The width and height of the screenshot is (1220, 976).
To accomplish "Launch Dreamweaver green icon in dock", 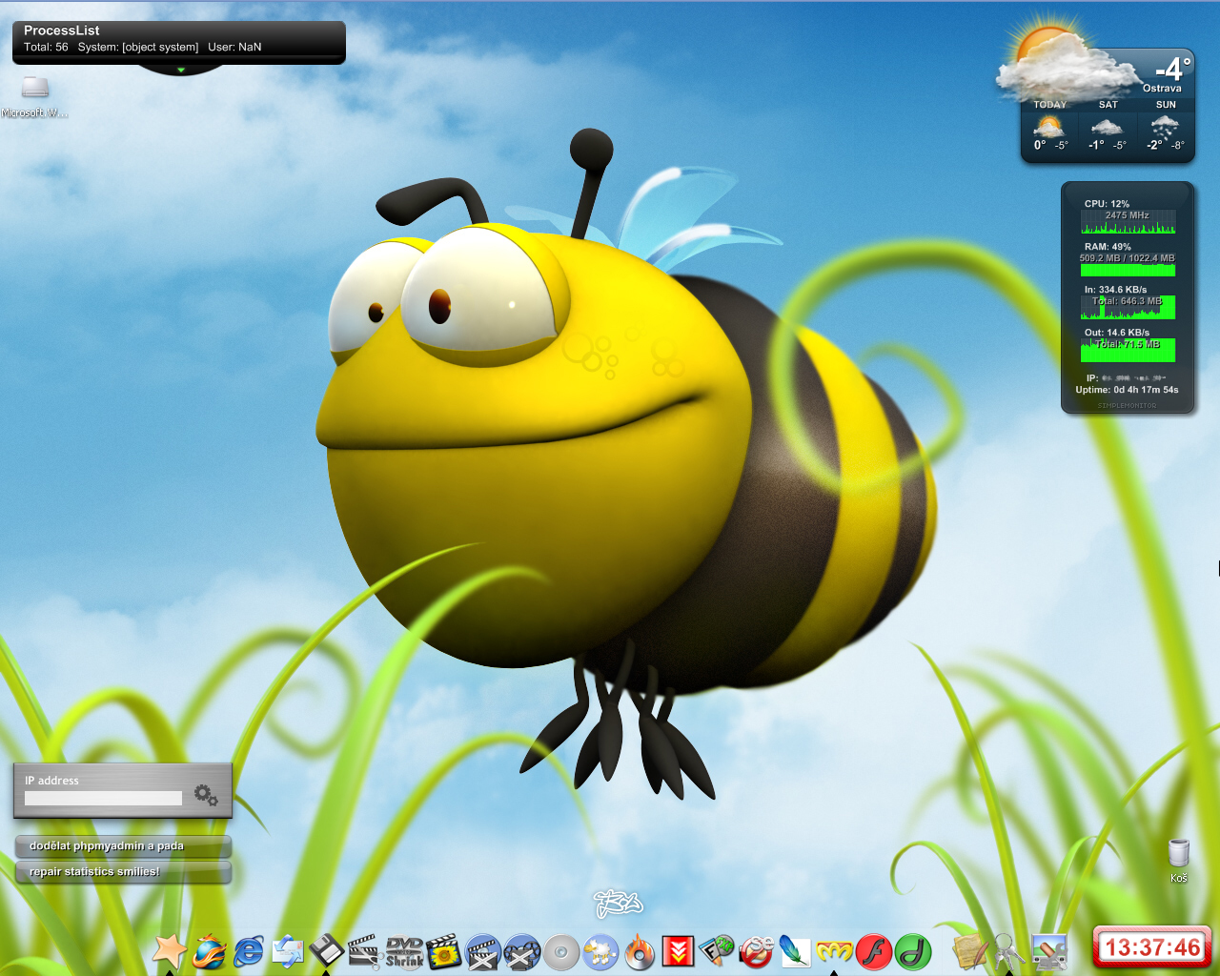I will tap(912, 951).
